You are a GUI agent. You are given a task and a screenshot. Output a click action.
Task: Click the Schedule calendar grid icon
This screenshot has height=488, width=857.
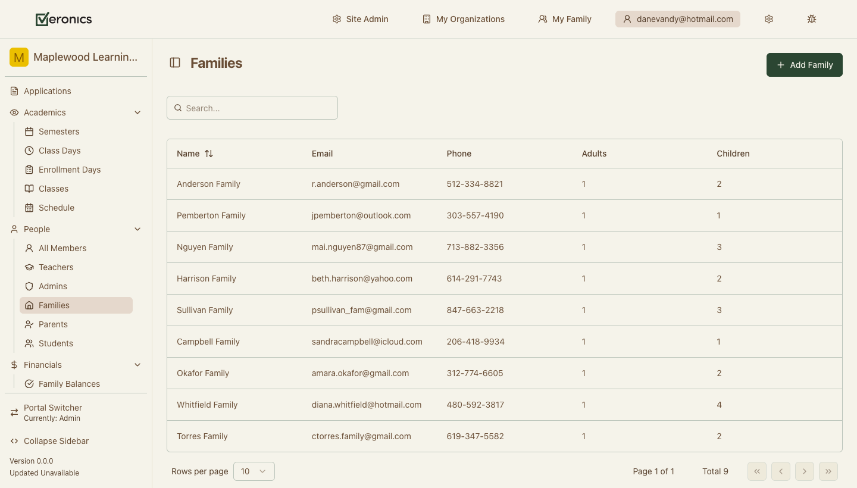[29, 208]
